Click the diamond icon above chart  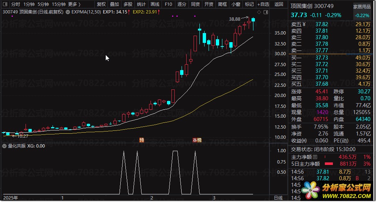coord(259,12)
